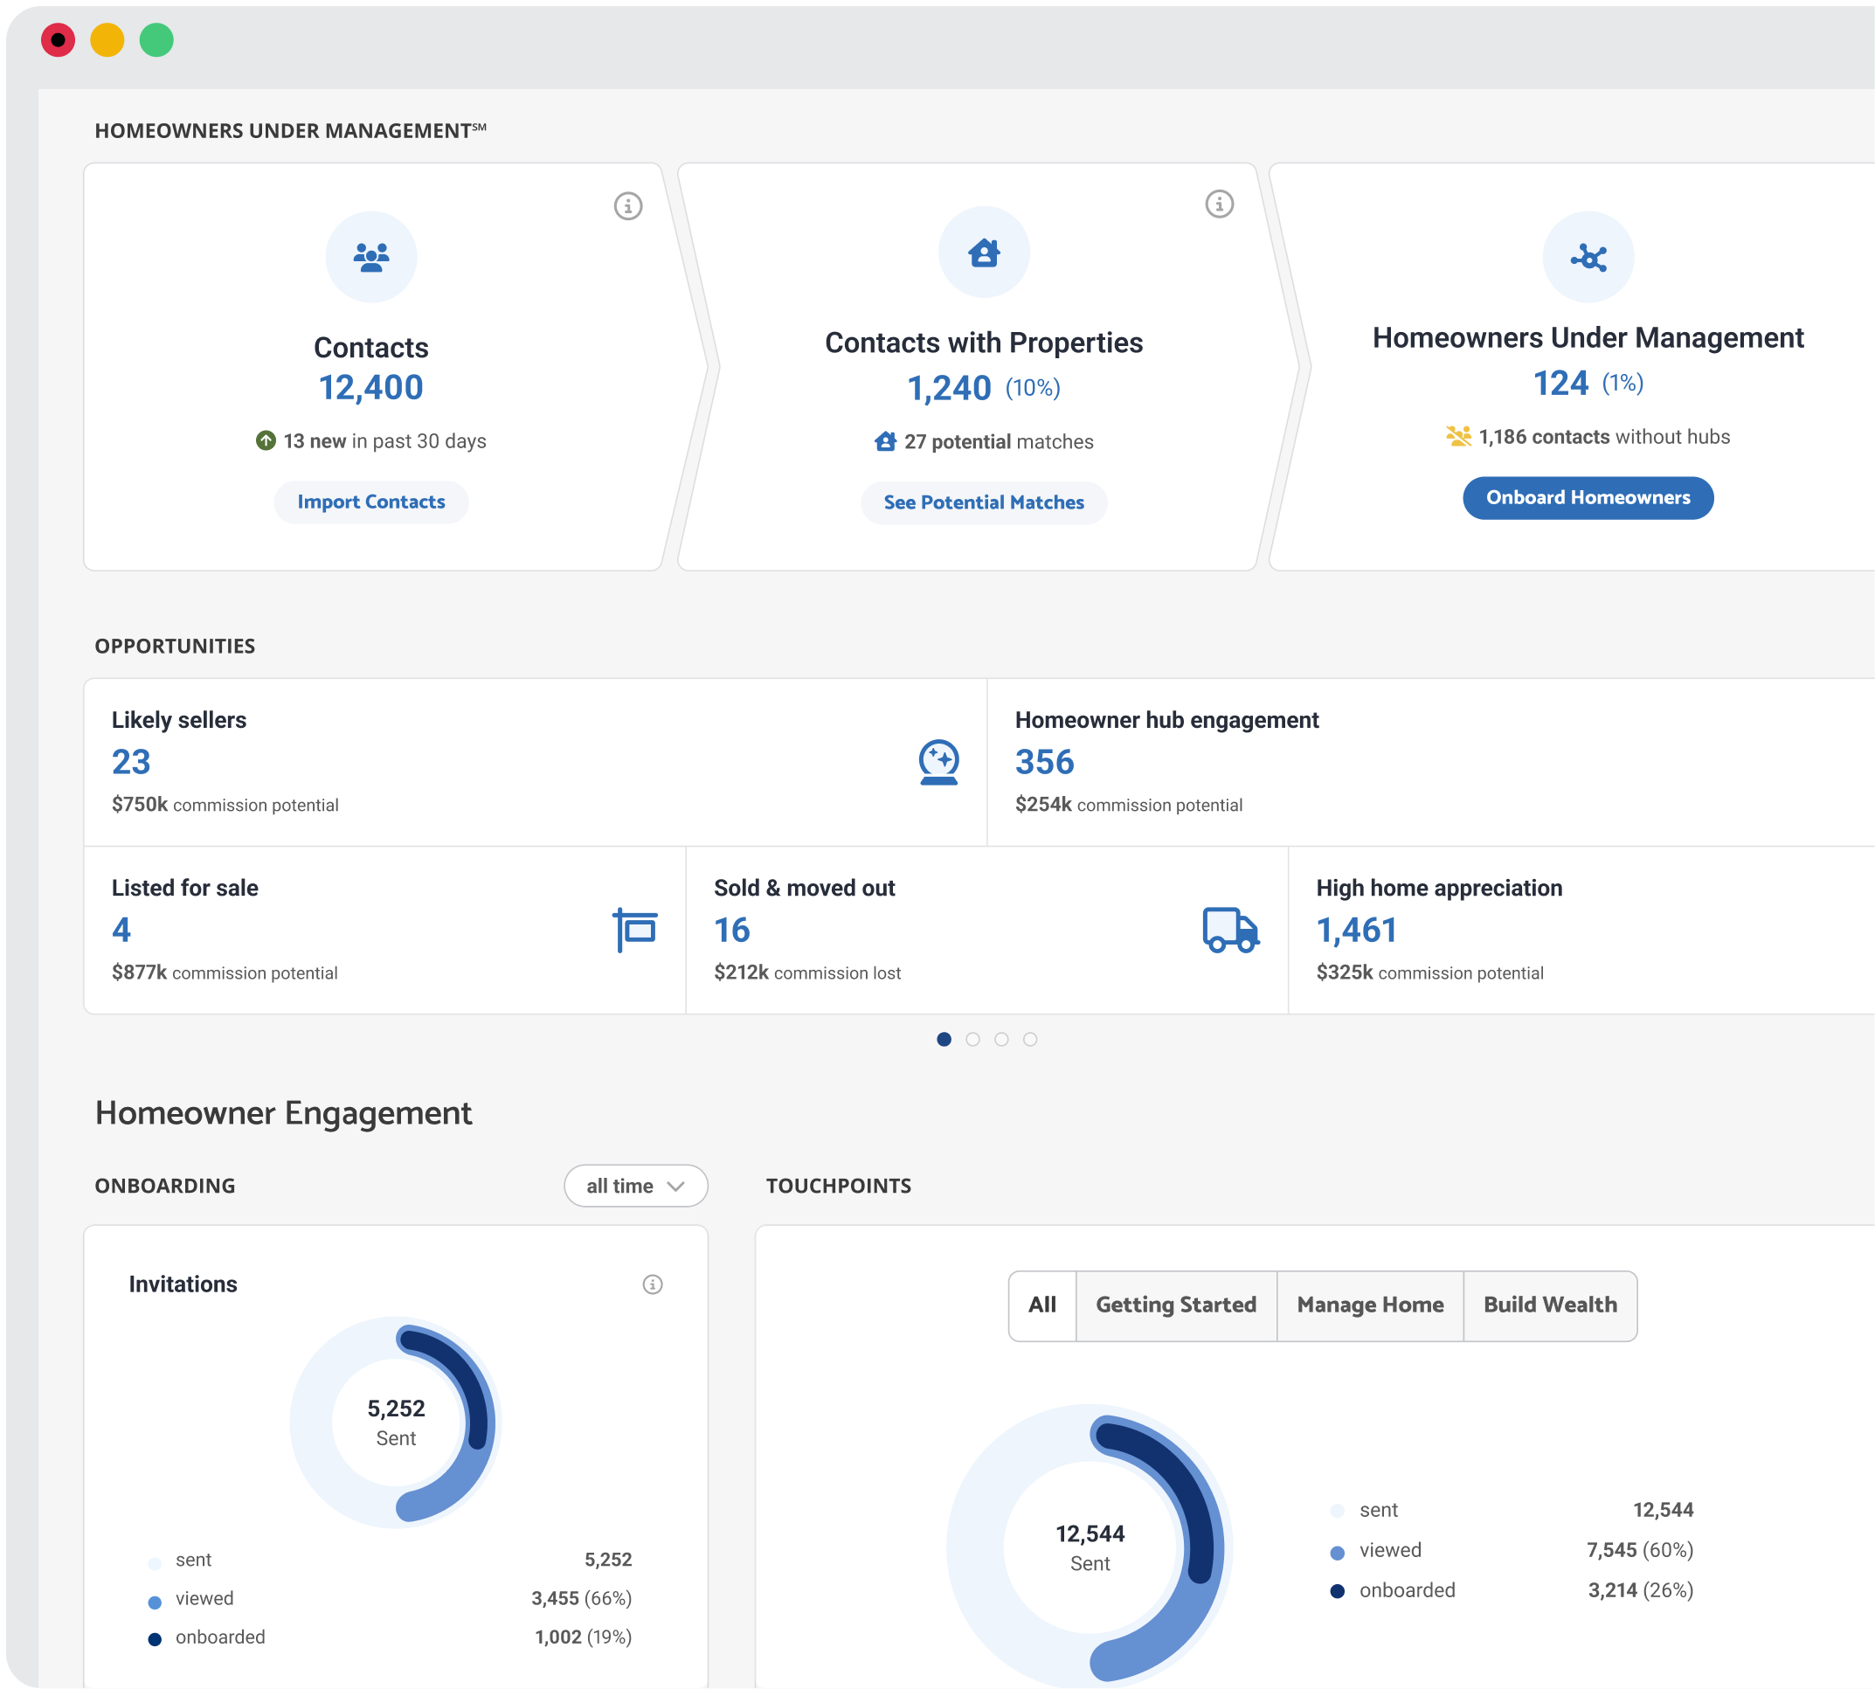Click the $325k commission potential text
This screenshot has width=1875, height=1689.
click(x=1429, y=973)
